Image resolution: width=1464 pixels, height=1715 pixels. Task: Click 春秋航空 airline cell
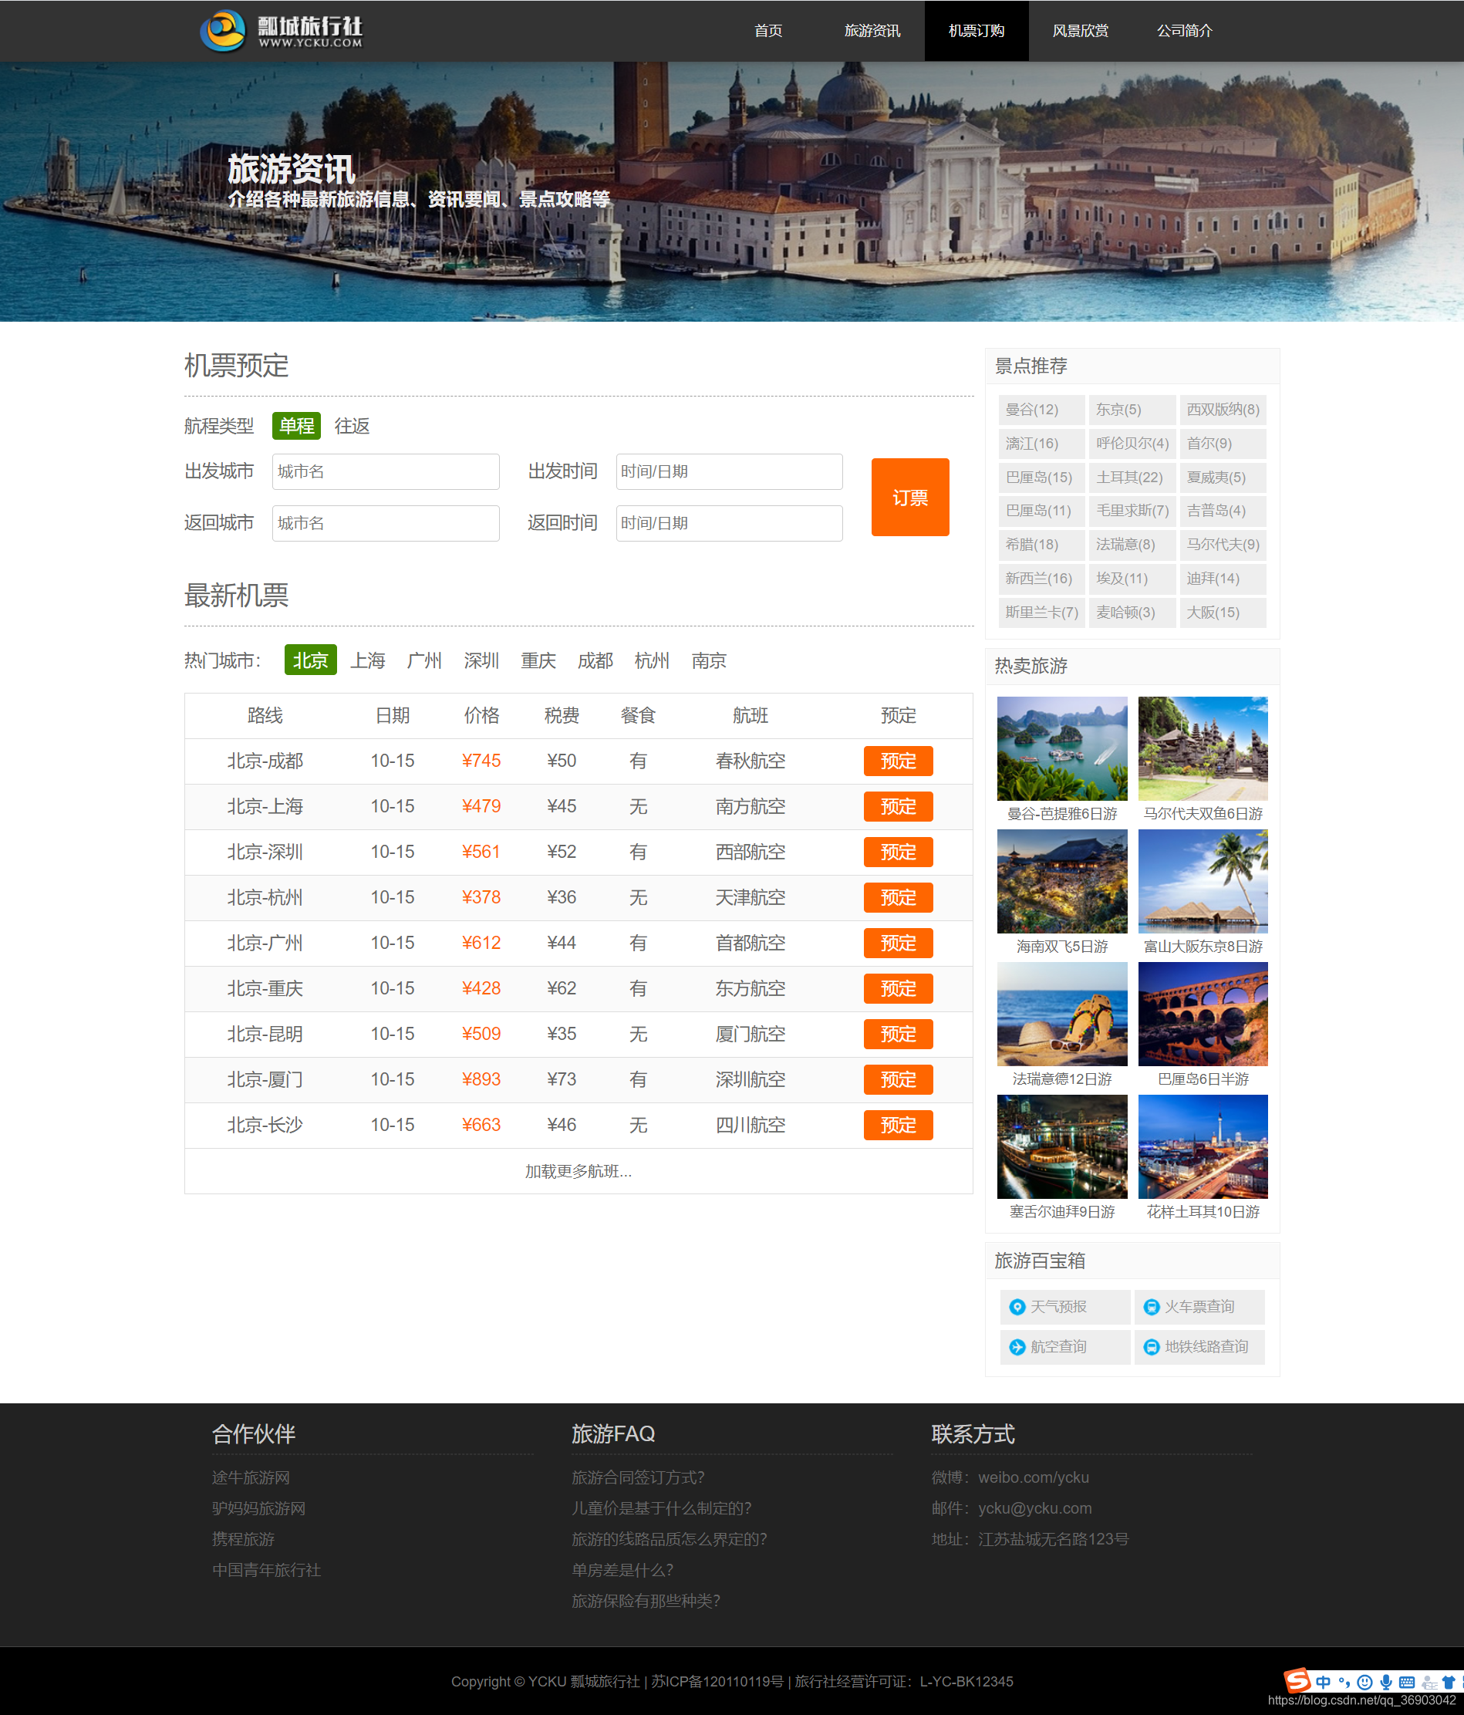pos(751,761)
